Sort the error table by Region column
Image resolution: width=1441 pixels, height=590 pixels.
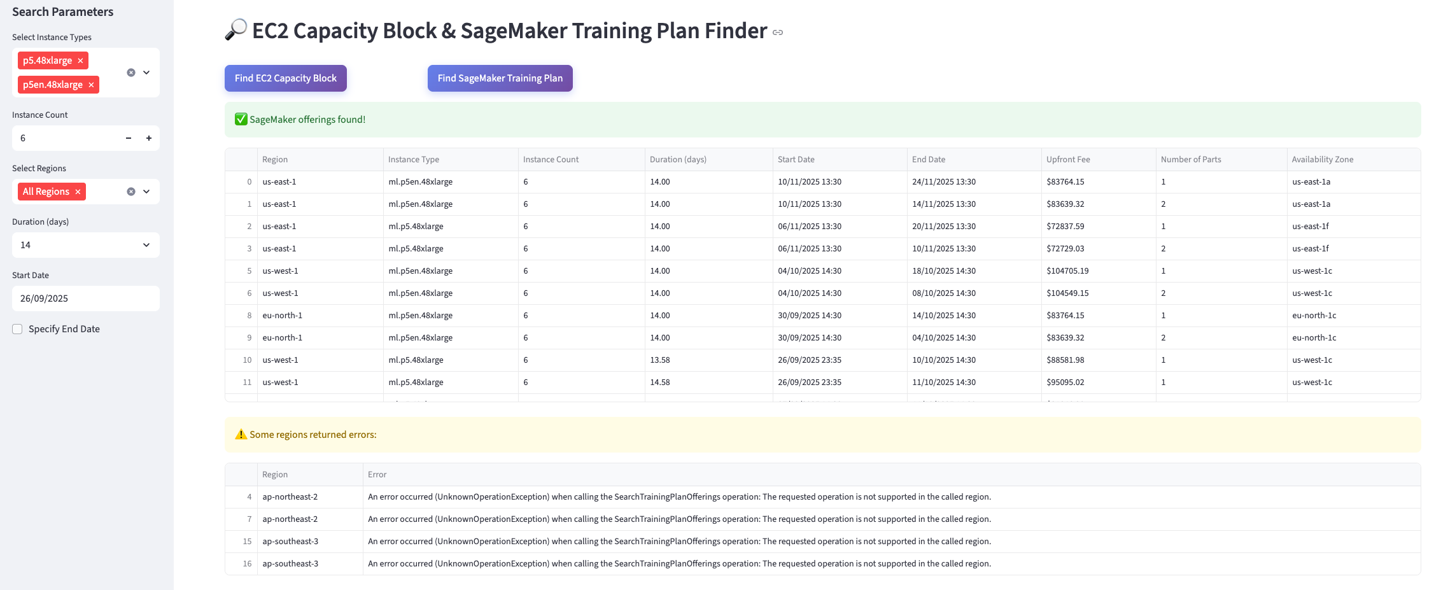click(275, 474)
